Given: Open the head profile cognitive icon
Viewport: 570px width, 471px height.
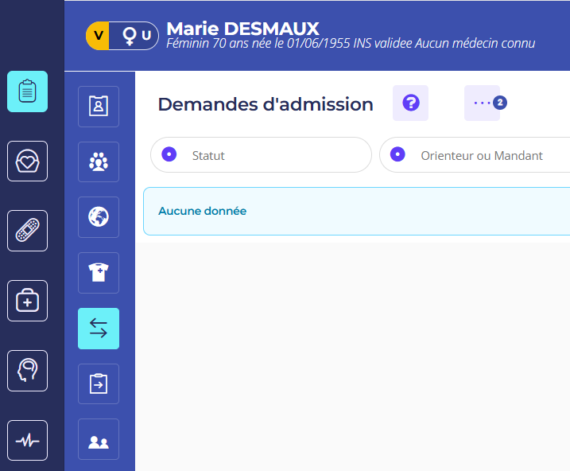Looking at the screenshot, I should (27, 371).
